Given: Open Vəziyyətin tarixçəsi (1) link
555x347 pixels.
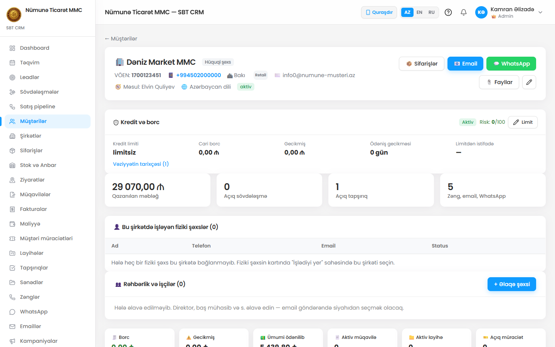Looking at the screenshot, I should 141,164.
